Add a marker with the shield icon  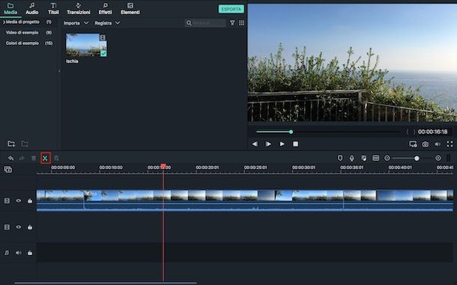[x=340, y=158]
